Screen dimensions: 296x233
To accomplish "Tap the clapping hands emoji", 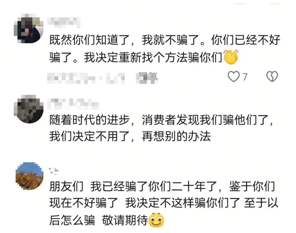I will pos(231,57).
